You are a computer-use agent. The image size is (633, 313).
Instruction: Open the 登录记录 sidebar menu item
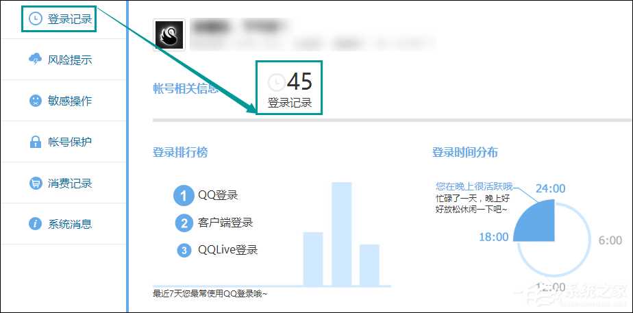tap(64, 19)
